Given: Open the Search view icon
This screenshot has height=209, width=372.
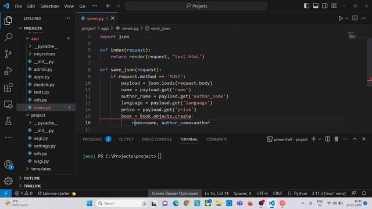Looking at the screenshot, I should 8,37.
